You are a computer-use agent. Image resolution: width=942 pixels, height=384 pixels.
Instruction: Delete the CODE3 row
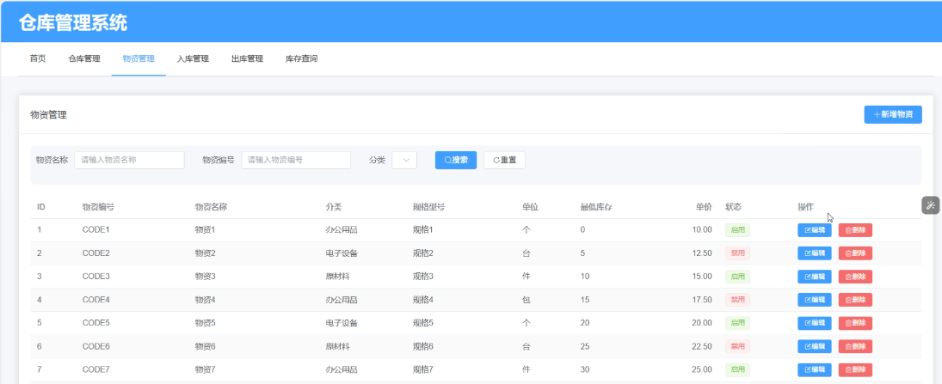coord(855,277)
